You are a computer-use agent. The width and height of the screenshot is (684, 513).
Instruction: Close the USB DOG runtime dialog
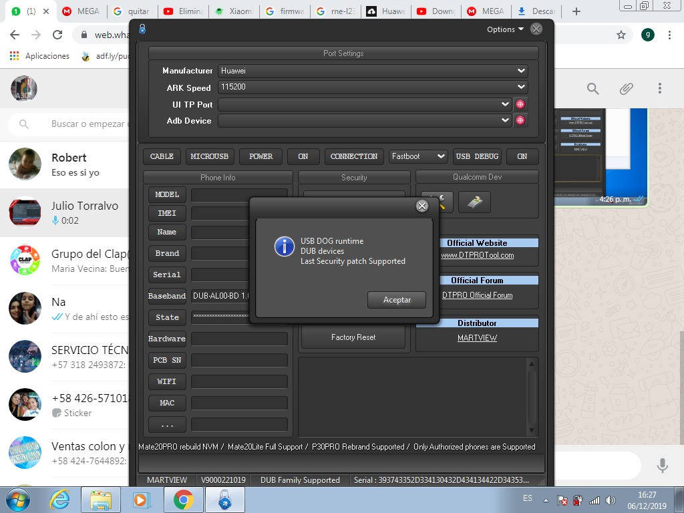click(422, 206)
